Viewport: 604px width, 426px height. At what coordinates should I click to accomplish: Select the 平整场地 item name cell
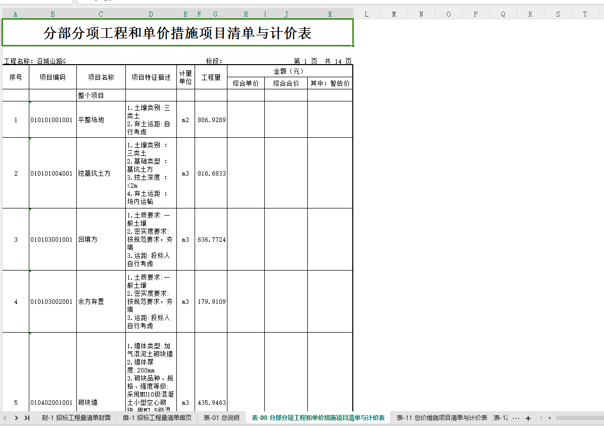point(101,120)
